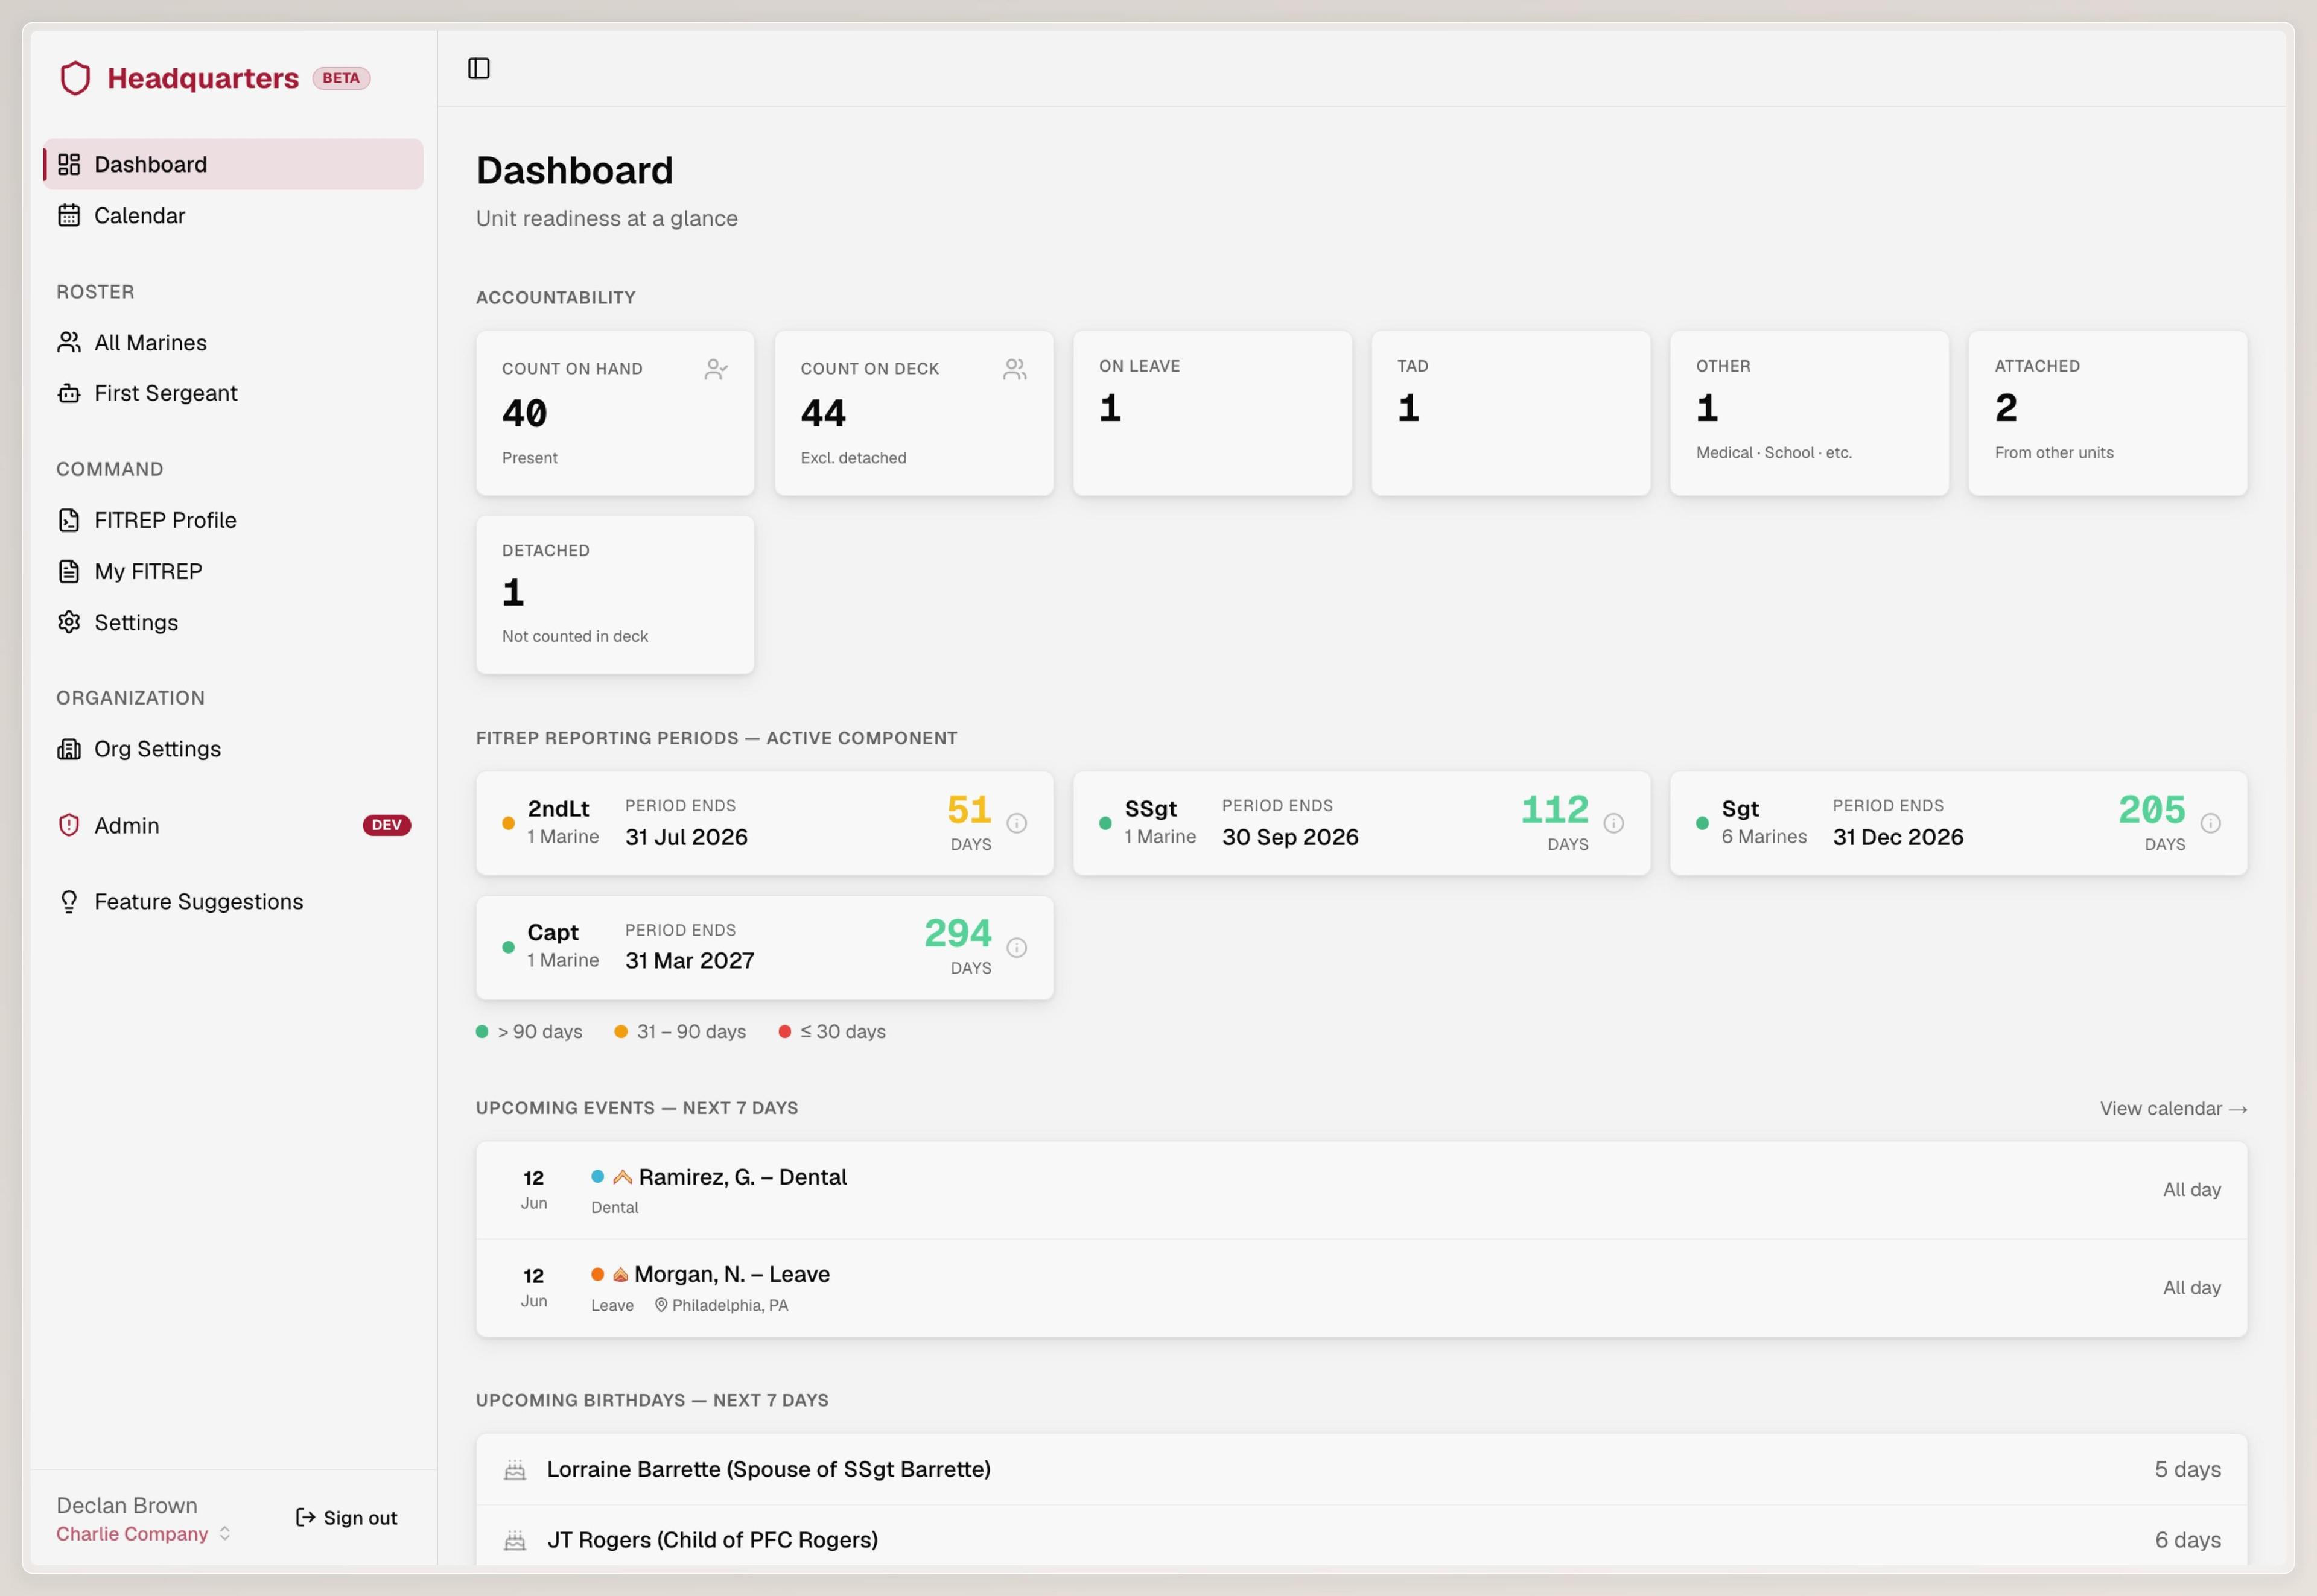Open FITREP Profile page
This screenshot has width=2317, height=1596.
pyautogui.click(x=233, y=520)
